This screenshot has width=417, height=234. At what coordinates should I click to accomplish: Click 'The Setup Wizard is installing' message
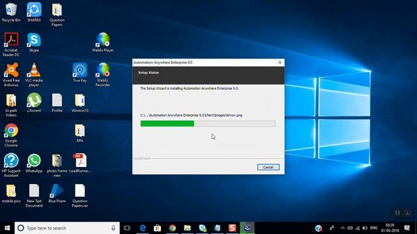click(x=190, y=88)
